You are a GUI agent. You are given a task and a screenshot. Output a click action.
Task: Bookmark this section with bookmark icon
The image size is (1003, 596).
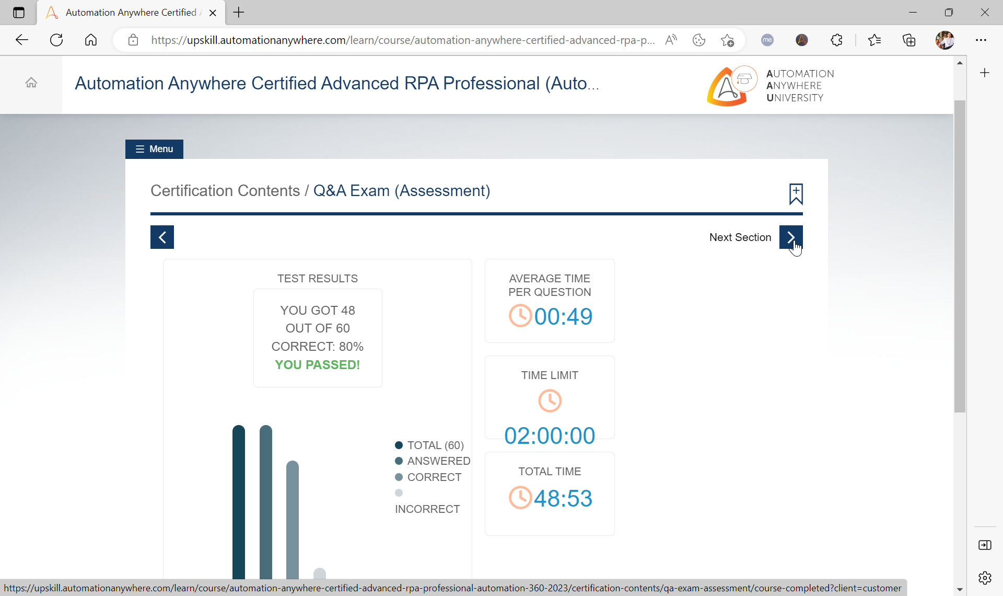(796, 194)
